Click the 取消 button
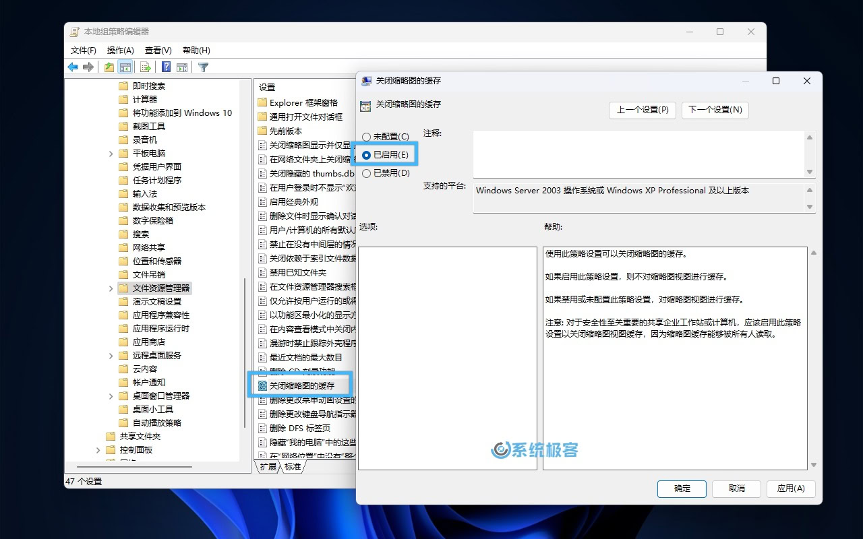This screenshot has width=863, height=539. click(737, 488)
